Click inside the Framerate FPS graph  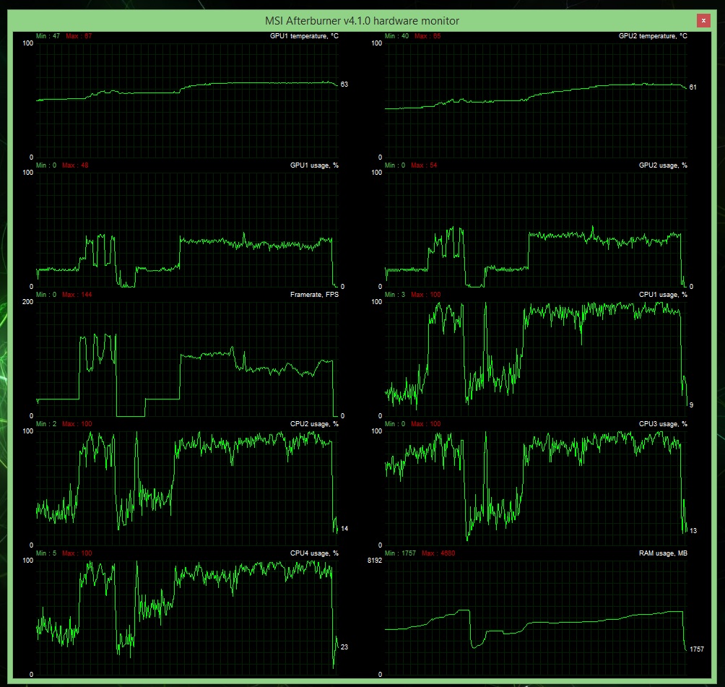[187, 359]
